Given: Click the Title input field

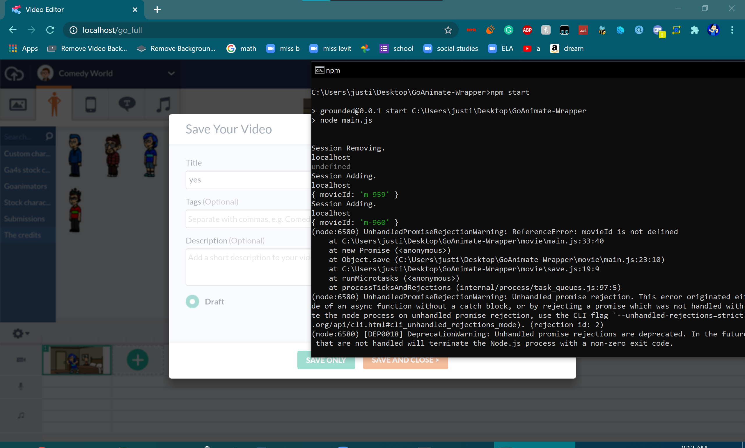Looking at the screenshot, I should click(248, 180).
